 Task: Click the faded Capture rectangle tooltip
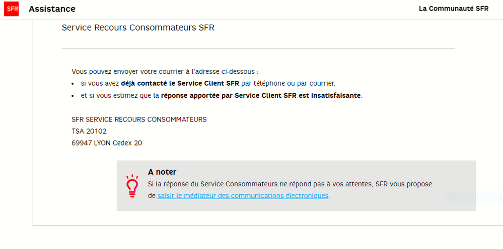click(473, 197)
